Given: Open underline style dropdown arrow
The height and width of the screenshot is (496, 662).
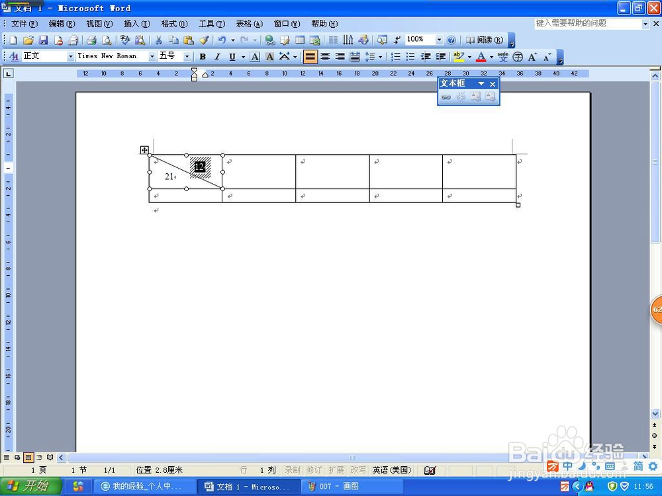Looking at the screenshot, I should coord(243,56).
